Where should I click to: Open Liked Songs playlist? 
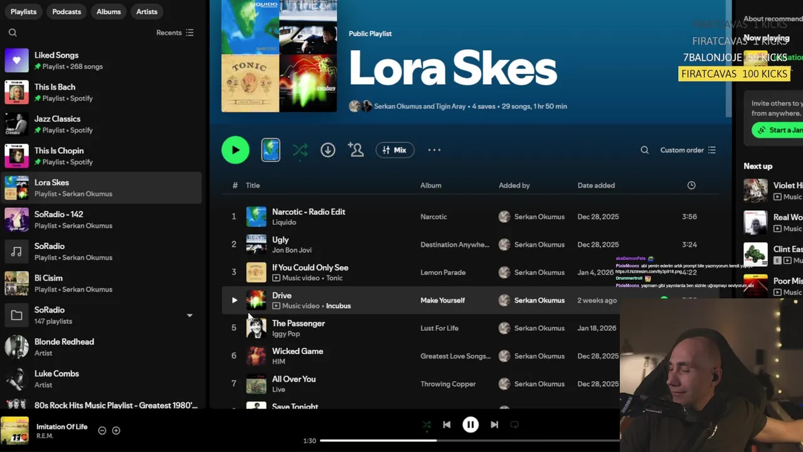(101, 61)
